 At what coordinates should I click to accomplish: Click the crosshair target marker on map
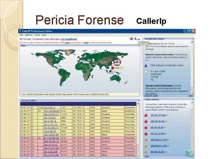pos(117,62)
